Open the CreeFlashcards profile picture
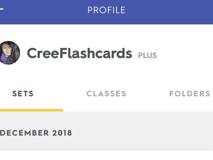 pyautogui.click(x=10, y=53)
